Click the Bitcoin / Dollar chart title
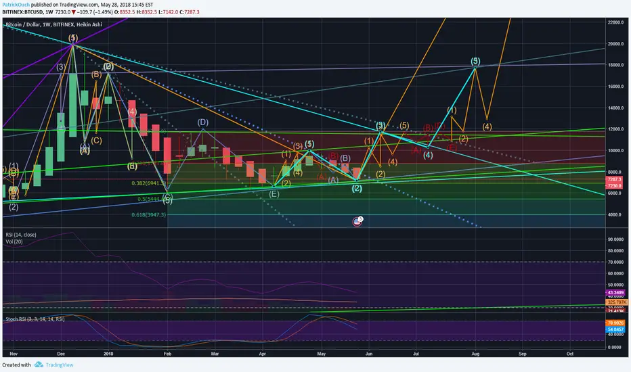 tap(54, 24)
